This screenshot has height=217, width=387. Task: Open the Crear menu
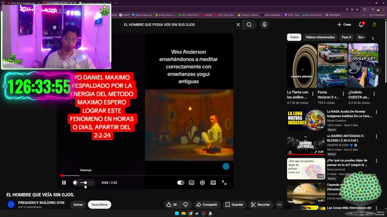coord(344,25)
